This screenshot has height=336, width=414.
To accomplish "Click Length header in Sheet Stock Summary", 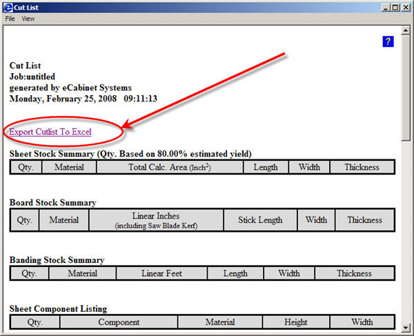I will (x=266, y=167).
